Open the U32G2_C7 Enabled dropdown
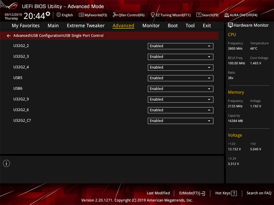The width and height of the screenshot is (274, 205). click(180, 121)
